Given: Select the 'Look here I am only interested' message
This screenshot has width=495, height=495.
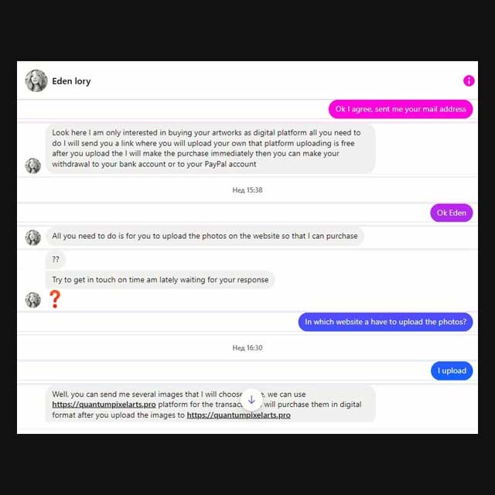Looking at the screenshot, I should click(210, 148).
